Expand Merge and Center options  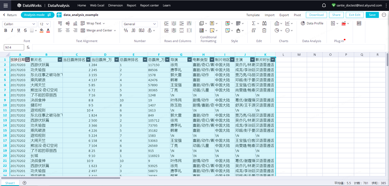tap(115, 30)
